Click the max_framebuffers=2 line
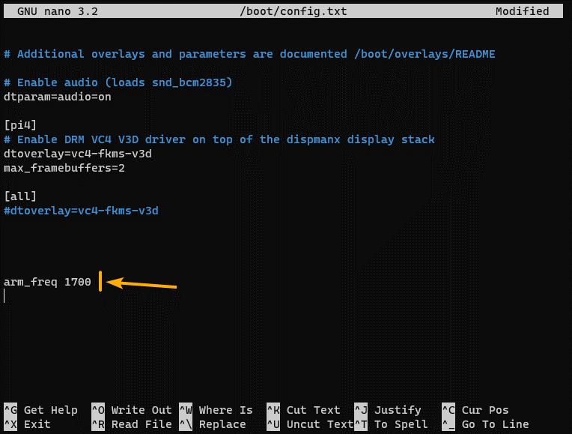Screen dimensions: 572x434 coord(64,168)
